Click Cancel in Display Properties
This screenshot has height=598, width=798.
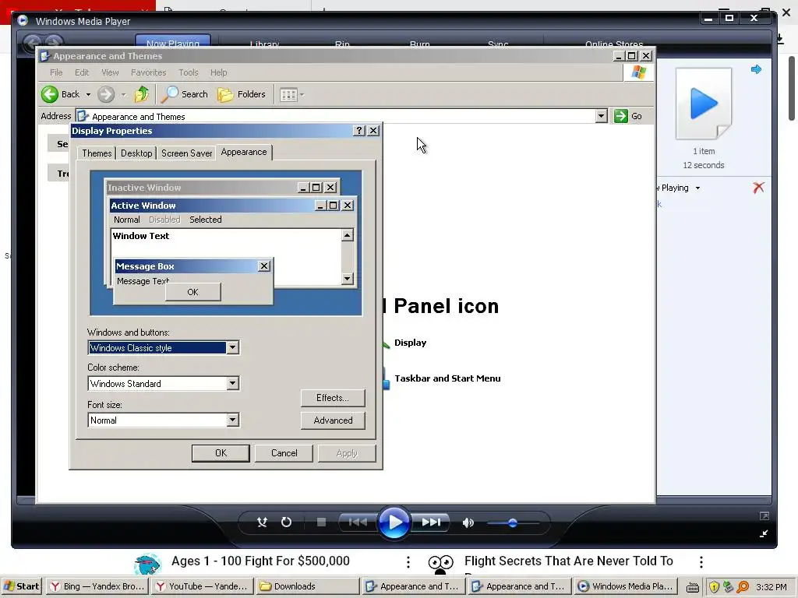click(284, 452)
